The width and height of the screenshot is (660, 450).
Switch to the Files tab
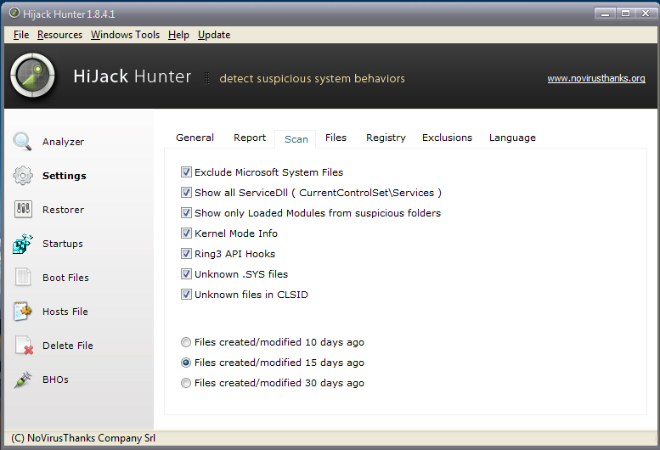click(x=336, y=138)
